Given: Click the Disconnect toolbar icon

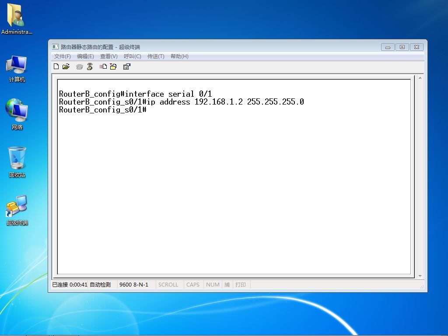Looking at the screenshot, I should click(x=90, y=66).
